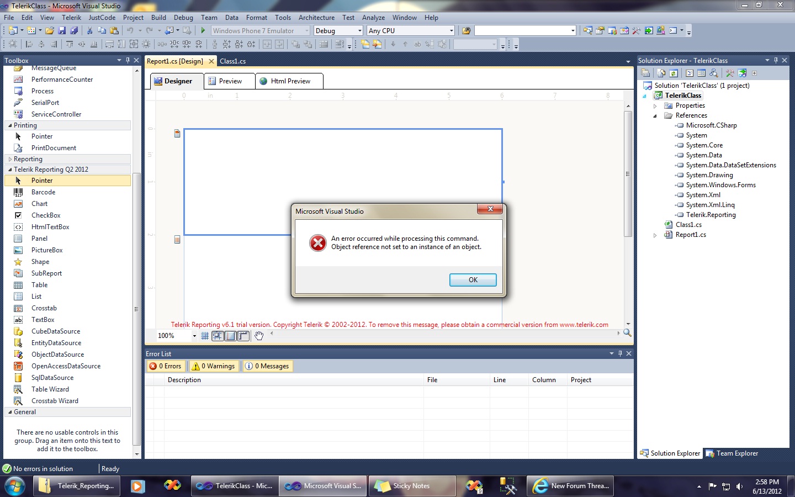
Task: Toggle the designer button beside snap-to-grid
Action: [x=231, y=336]
